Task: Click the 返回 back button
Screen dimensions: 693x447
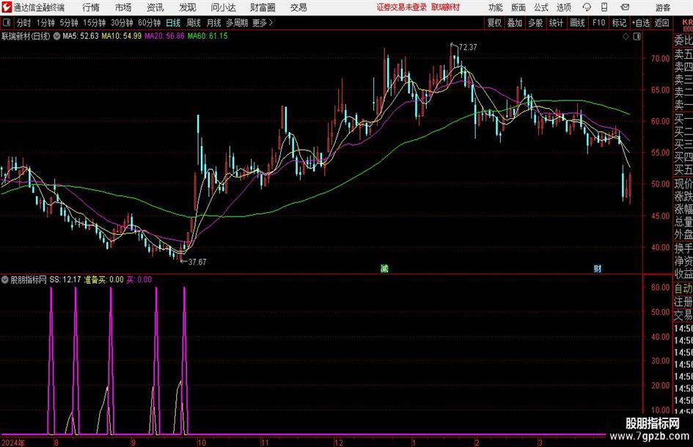Action: [661, 23]
